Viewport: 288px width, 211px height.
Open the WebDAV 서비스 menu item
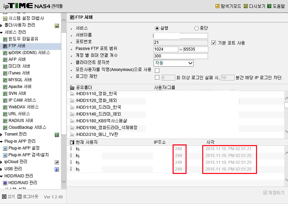coord(23,107)
